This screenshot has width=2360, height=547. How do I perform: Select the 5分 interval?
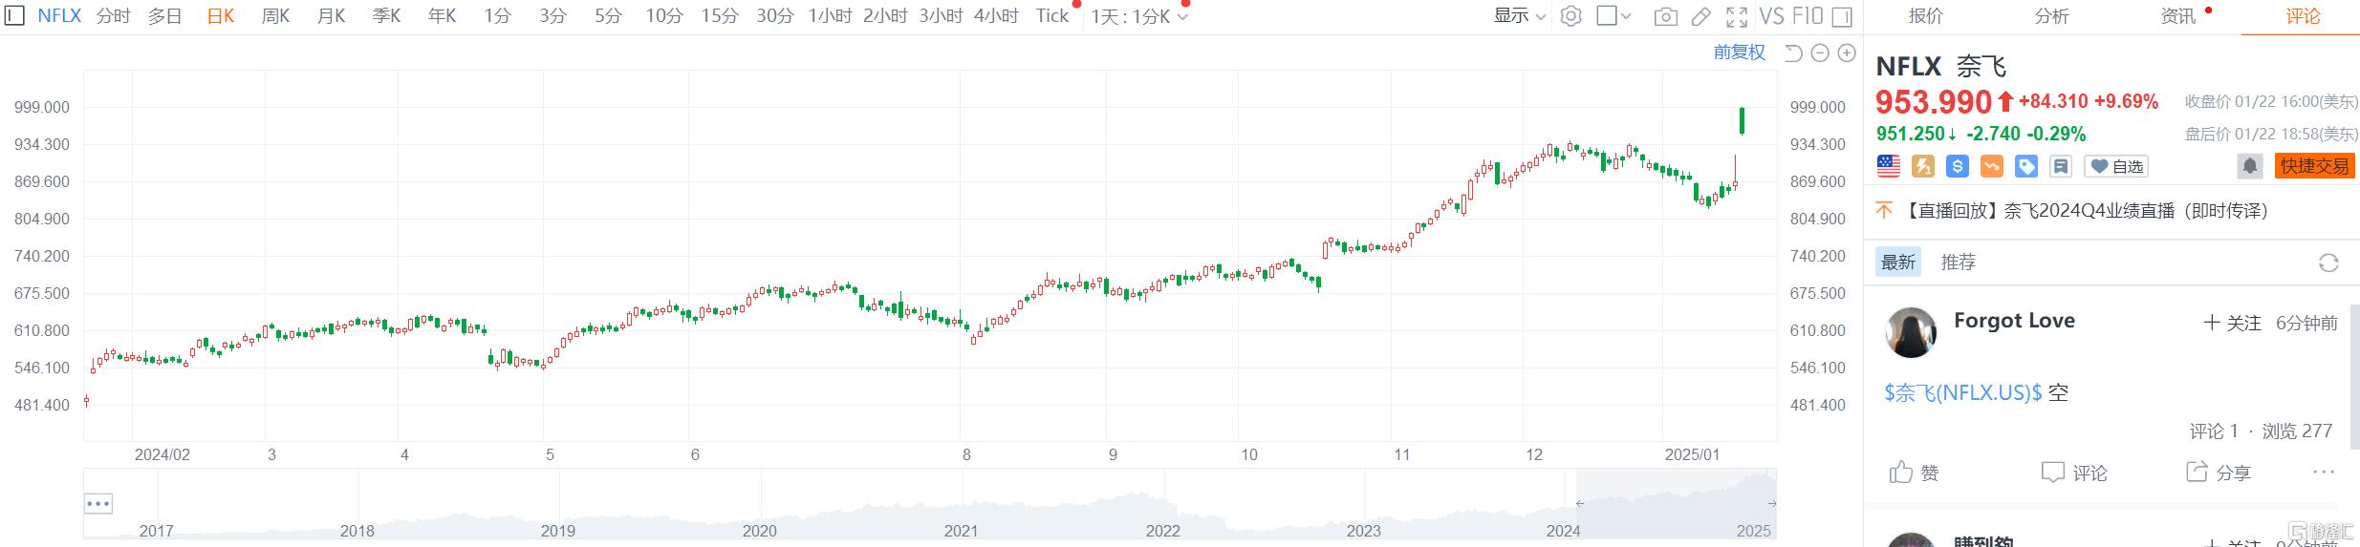(x=608, y=16)
